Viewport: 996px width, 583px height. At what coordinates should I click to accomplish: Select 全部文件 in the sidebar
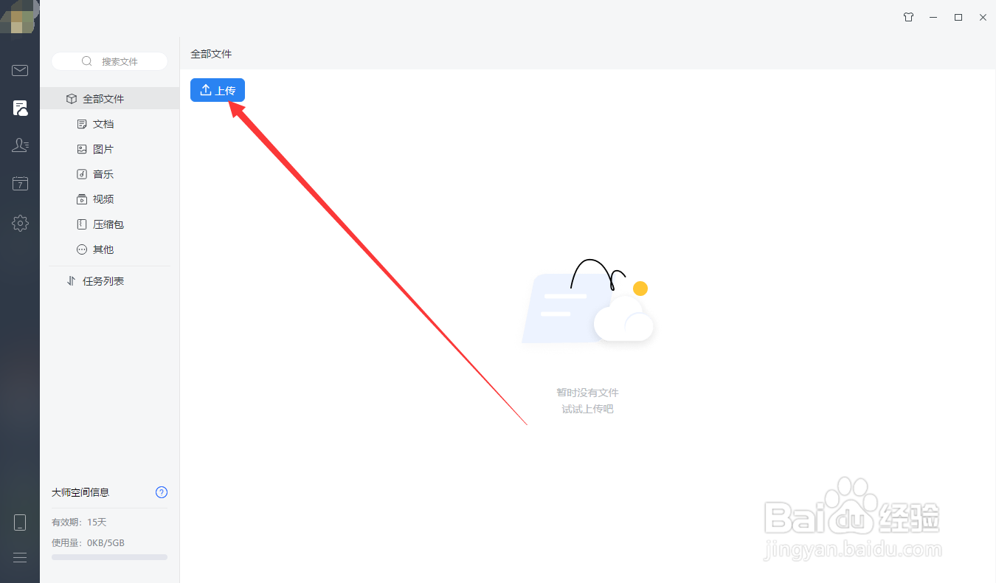click(110, 99)
